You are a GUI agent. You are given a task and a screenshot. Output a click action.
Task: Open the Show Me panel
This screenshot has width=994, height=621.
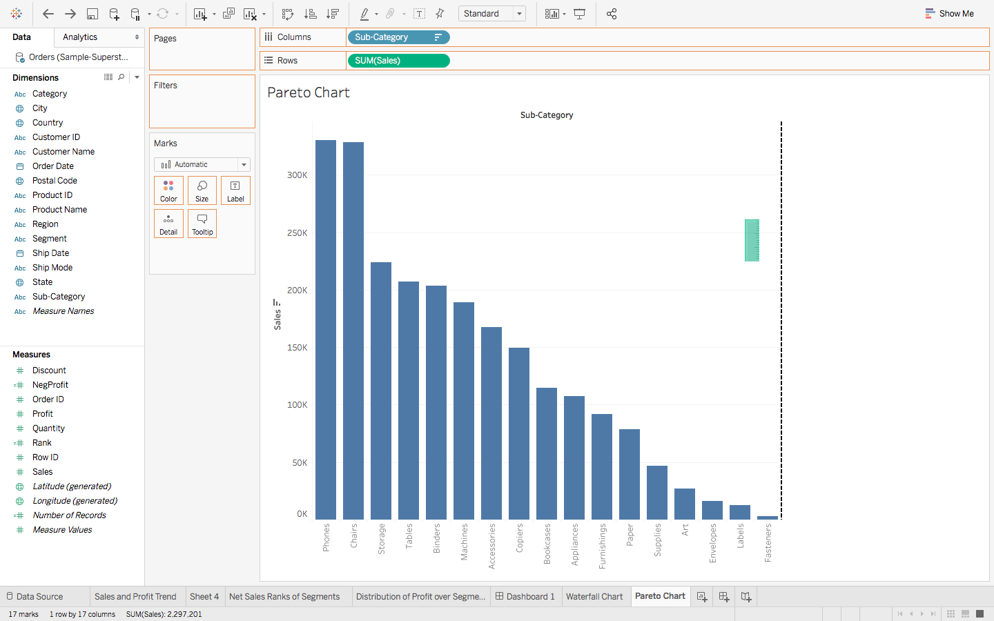pyautogui.click(x=950, y=14)
